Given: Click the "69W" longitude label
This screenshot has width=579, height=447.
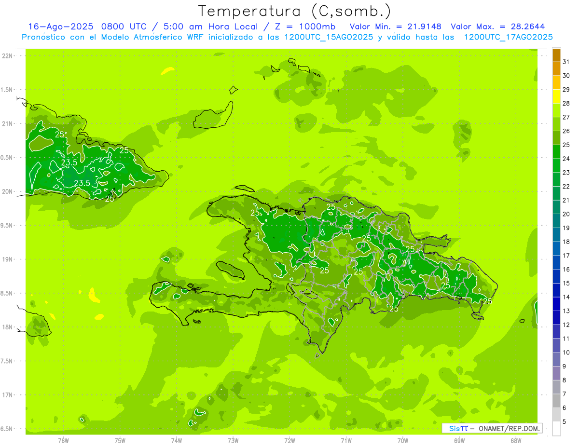Looking at the screenshot, I should click(459, 441).
